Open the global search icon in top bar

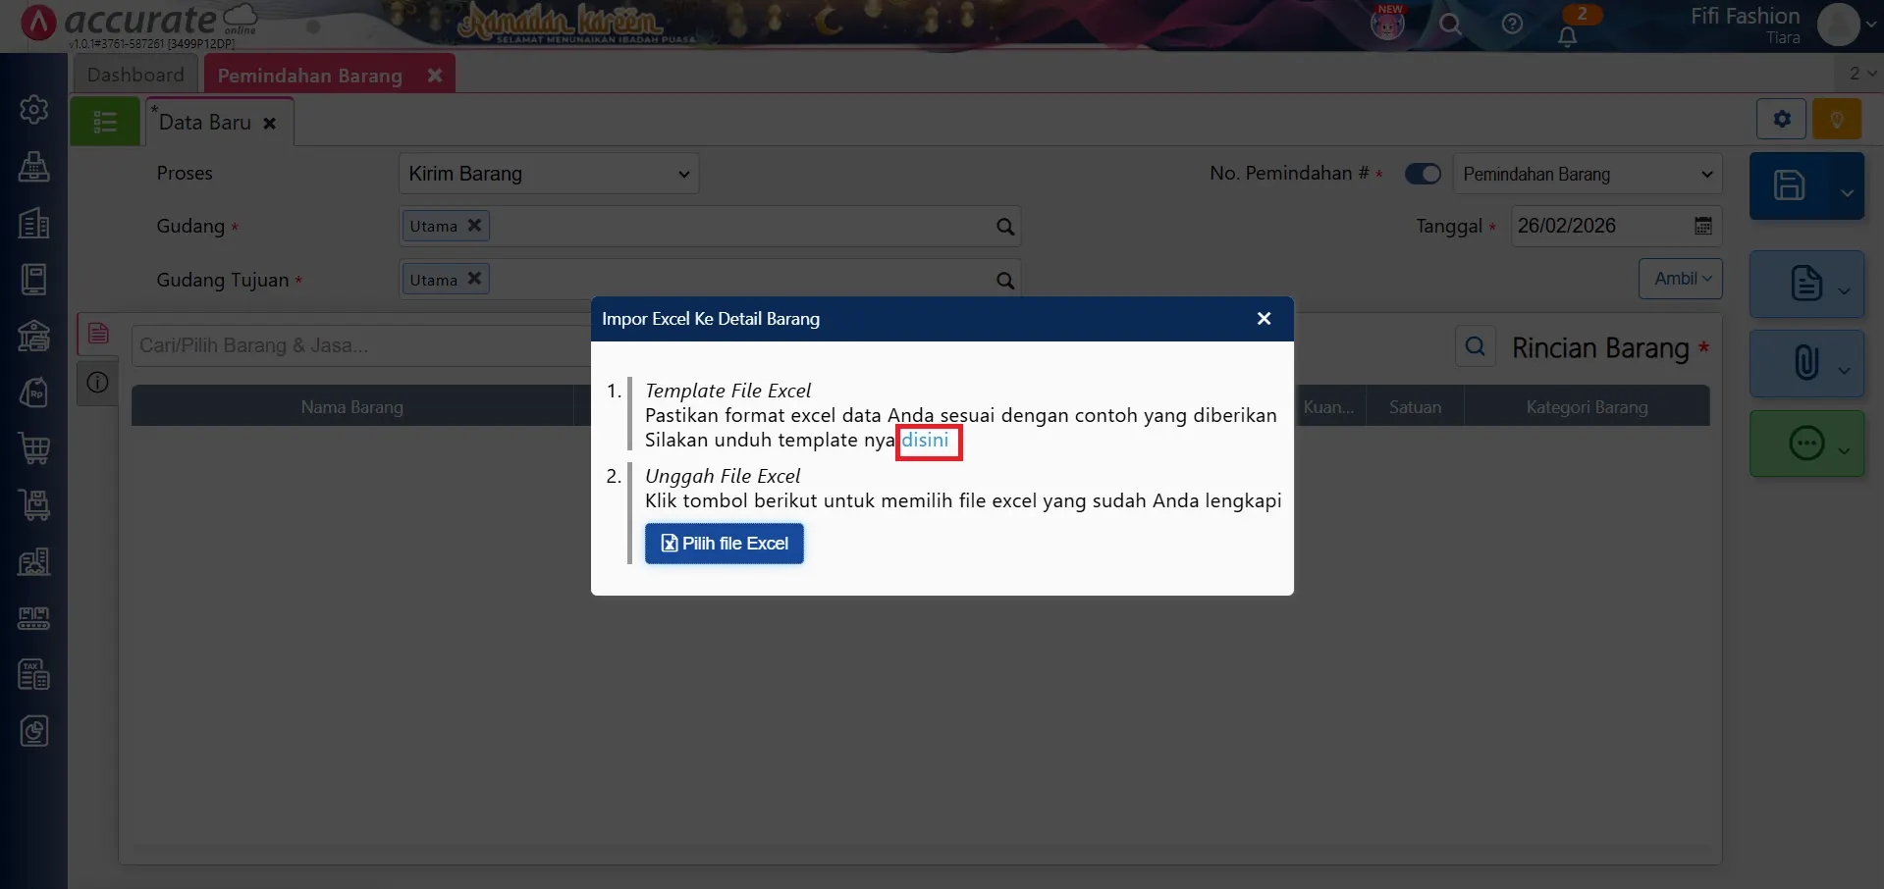point(1451,26)
